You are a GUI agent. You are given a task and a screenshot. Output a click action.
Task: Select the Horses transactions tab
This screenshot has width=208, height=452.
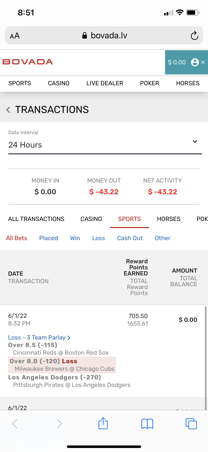(169, 219)
